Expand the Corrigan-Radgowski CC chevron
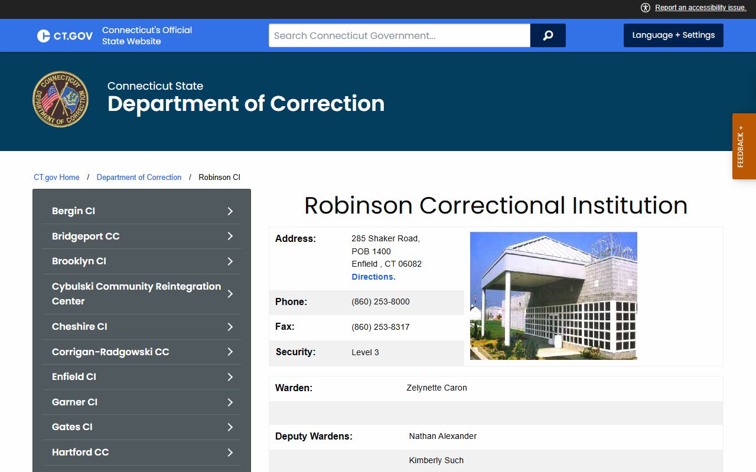Screen dimensions: 756x472 (x=230, y=352)
